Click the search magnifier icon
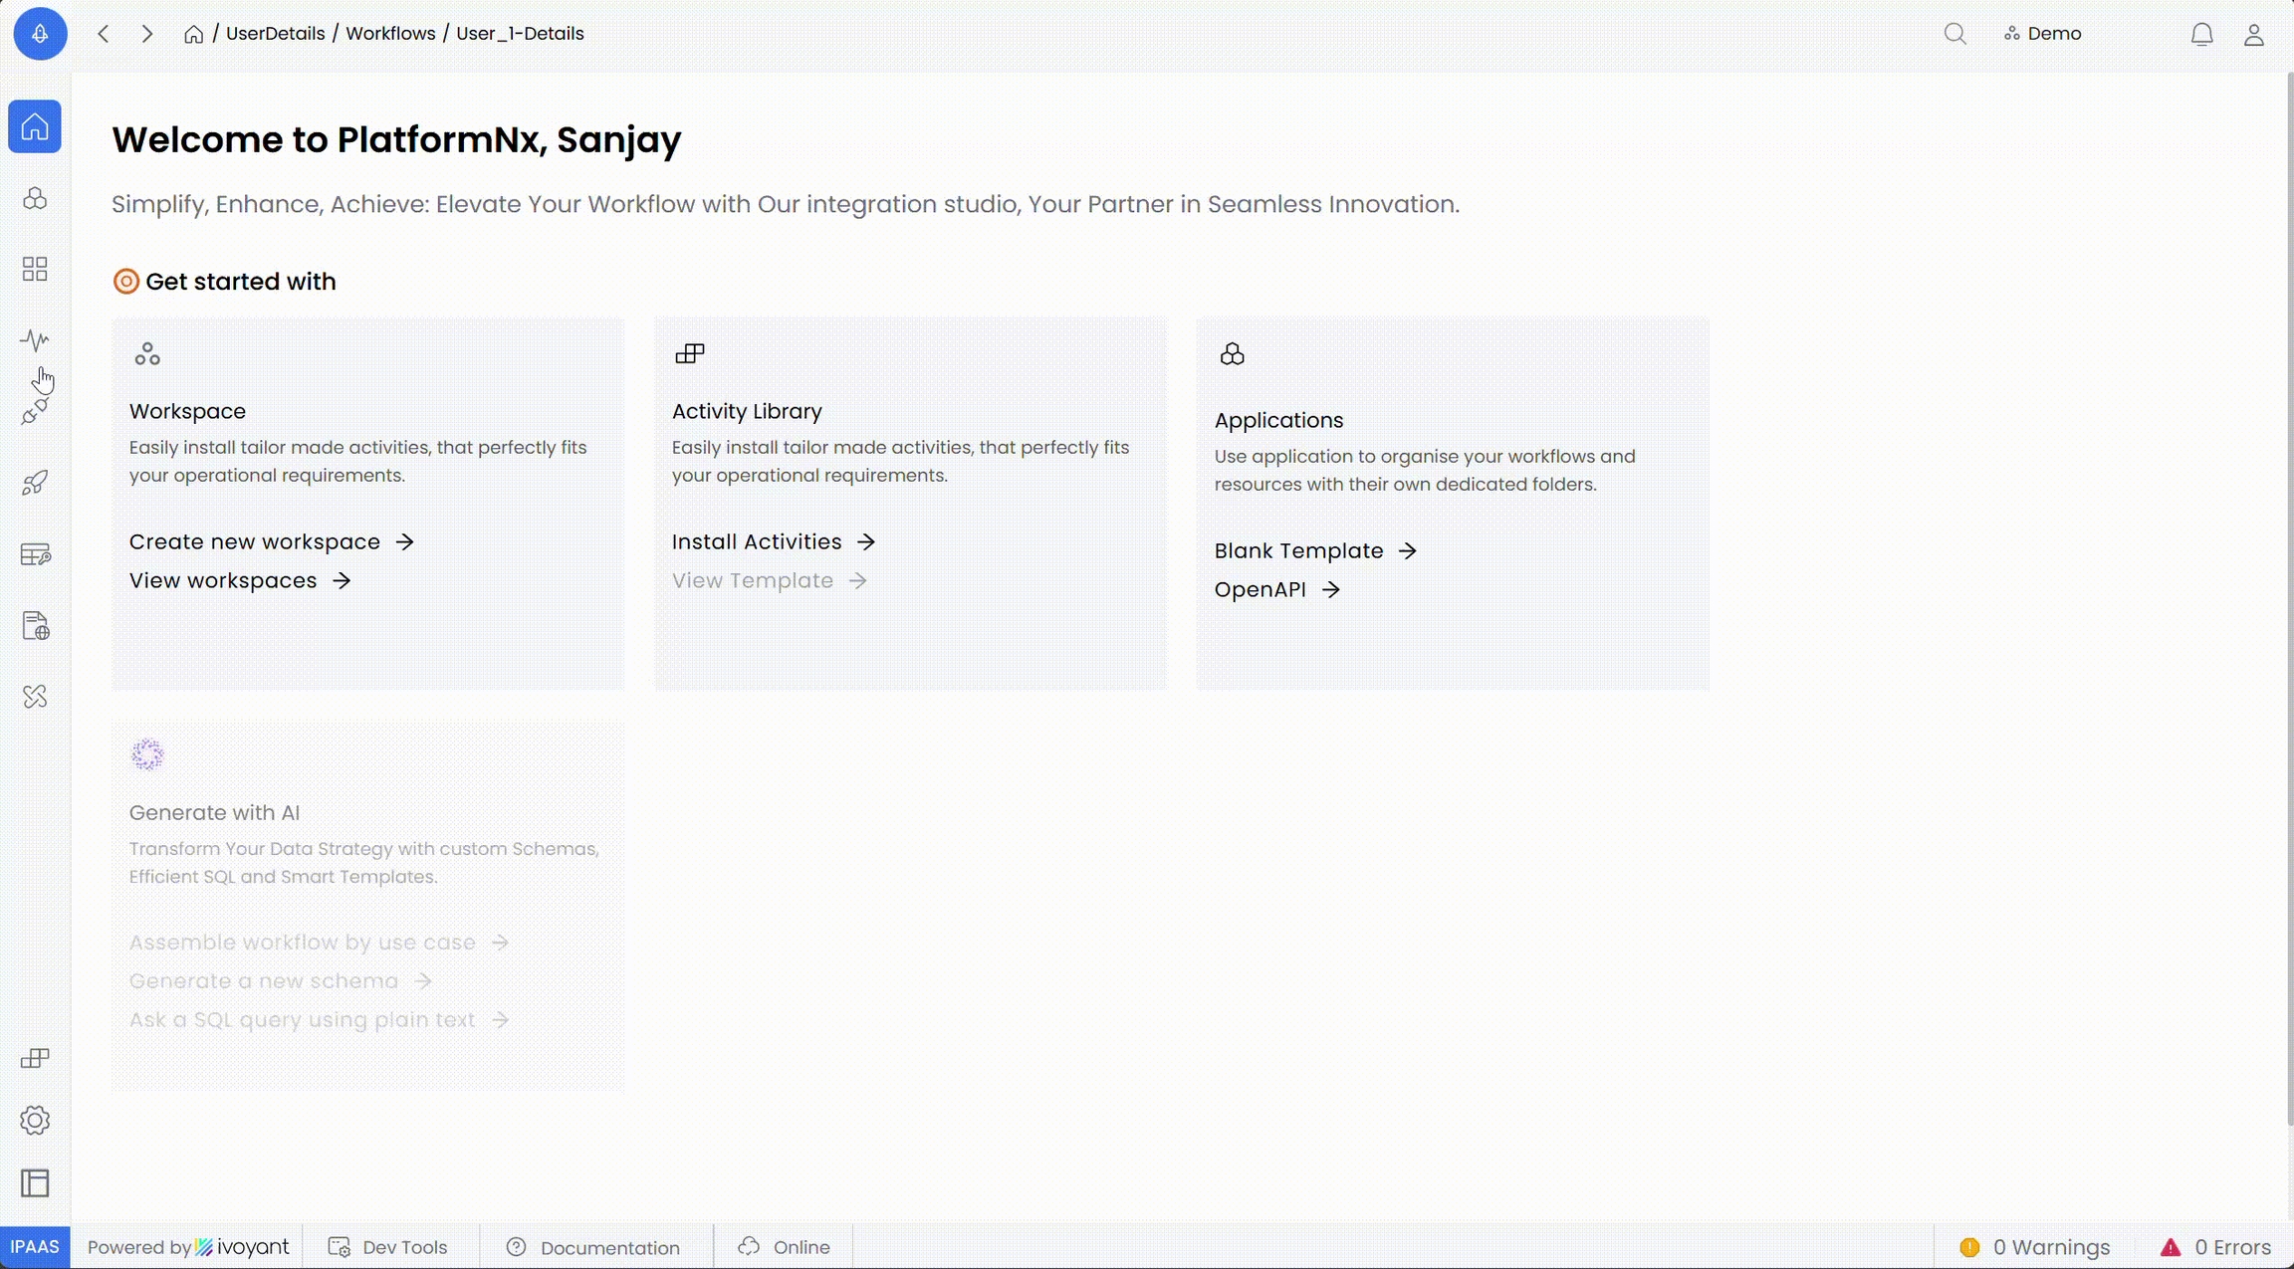The image size is (2294, 1269). coord(1954,34)
